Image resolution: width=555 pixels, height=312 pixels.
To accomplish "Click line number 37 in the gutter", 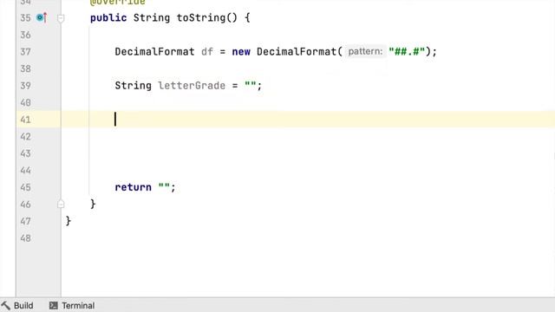I will [x=25, y=52].
